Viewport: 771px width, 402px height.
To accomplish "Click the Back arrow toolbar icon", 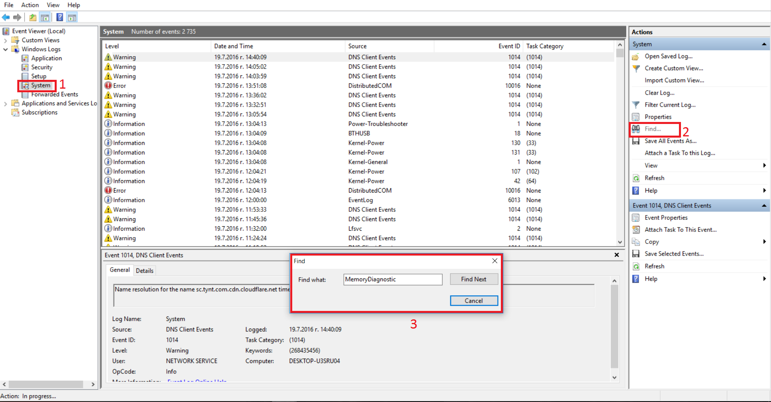I will pos(6,17).
